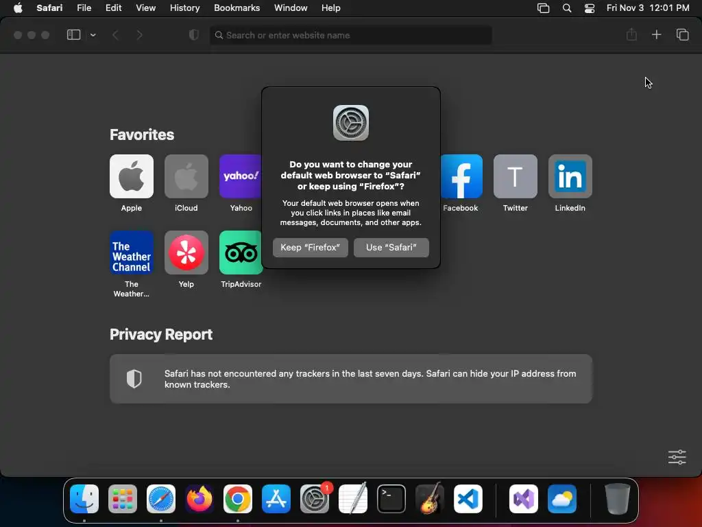Open privacy report shield in toolbar

point(194,35)
